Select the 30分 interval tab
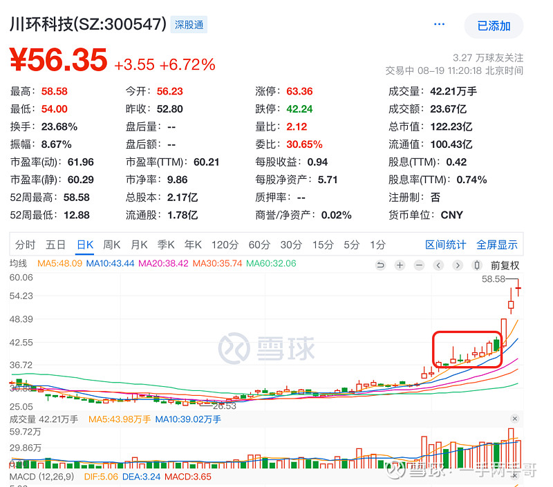This screenshot has width=553, height=487. coord(291,245)
